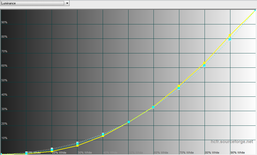257x155 pixels.
Task: Select the yellow data point at 80% White
Action: point(204,63)
